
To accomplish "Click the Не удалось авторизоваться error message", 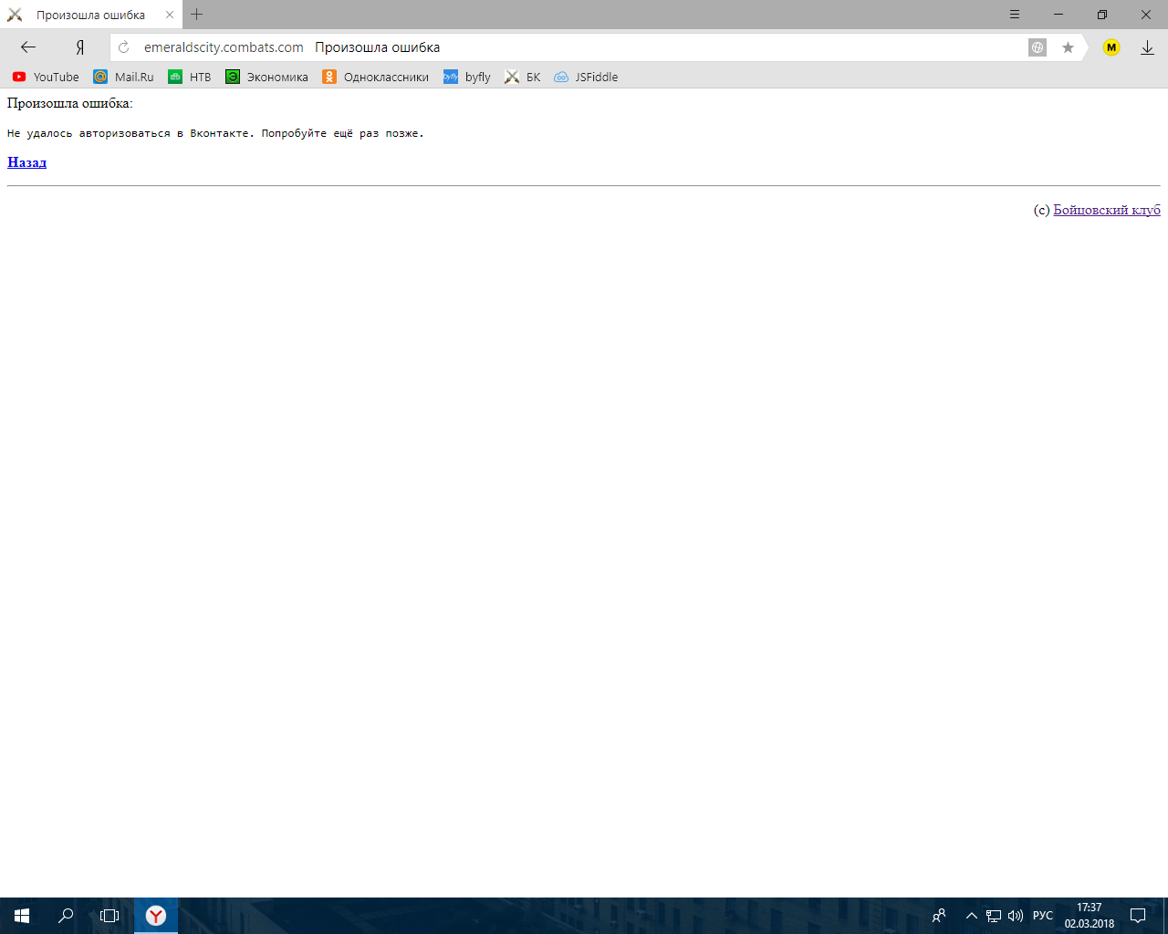I will tap(215, 133).
